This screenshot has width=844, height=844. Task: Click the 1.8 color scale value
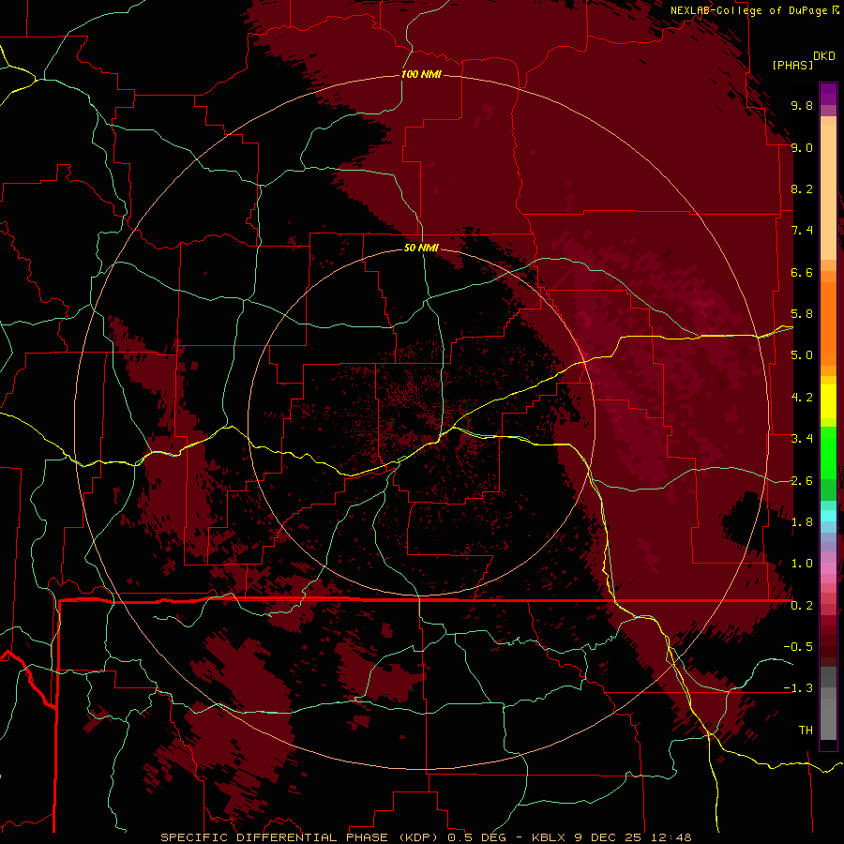tap(802, 522)
